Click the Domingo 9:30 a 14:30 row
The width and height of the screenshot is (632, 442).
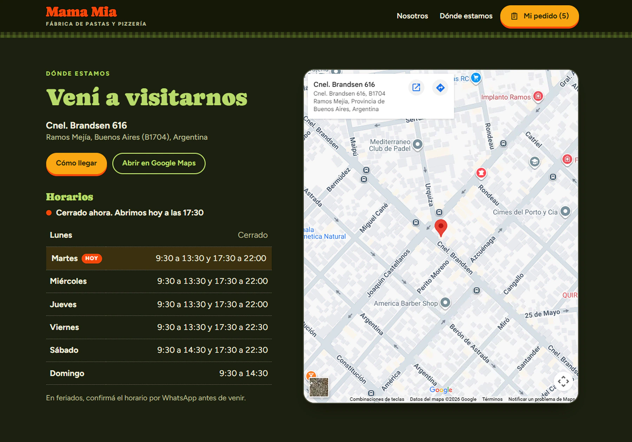click(x=159, y=373)
